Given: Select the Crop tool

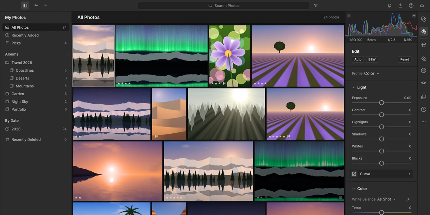Looking at the screenshot, I should [424, 46].
